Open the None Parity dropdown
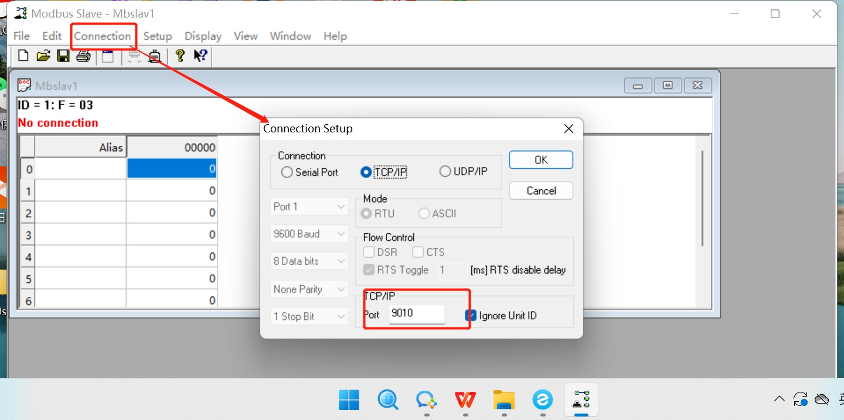844x420 pixels. coord(310,289)
